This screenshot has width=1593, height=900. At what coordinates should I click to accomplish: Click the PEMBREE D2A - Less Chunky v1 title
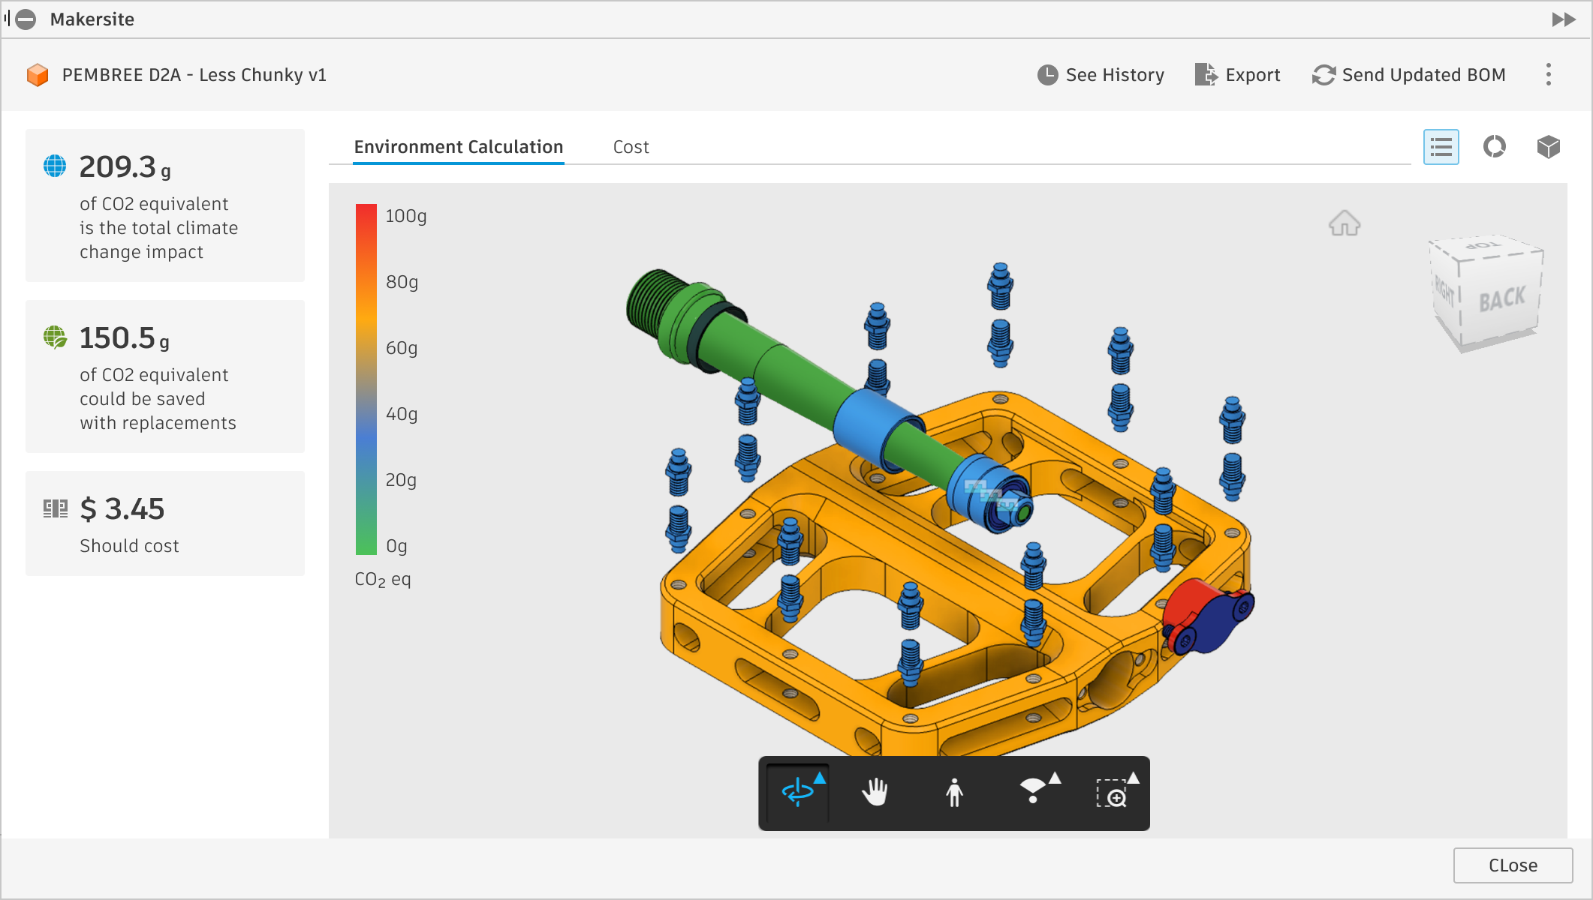tap(194, 75)
